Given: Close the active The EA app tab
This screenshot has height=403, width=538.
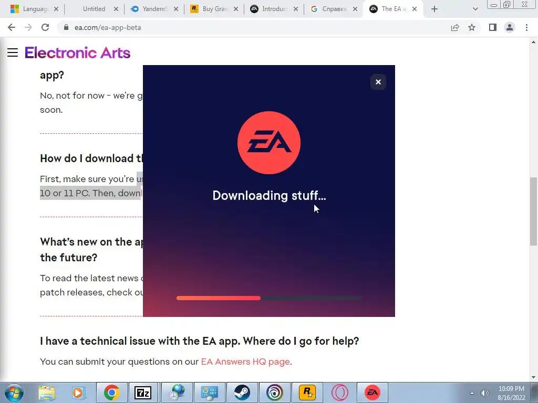Looking at the screenshot, I should (x=415, y=9).
